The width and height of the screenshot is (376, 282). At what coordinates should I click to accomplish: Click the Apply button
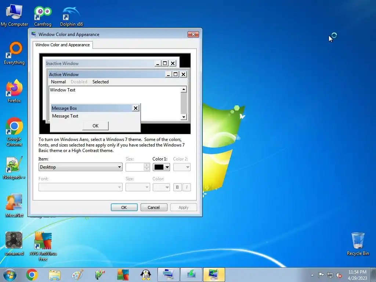[184, 207]
